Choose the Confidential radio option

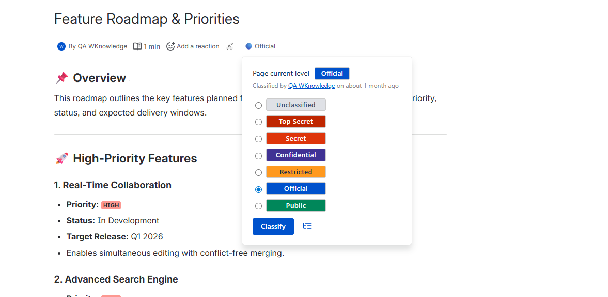coord(259,156)
